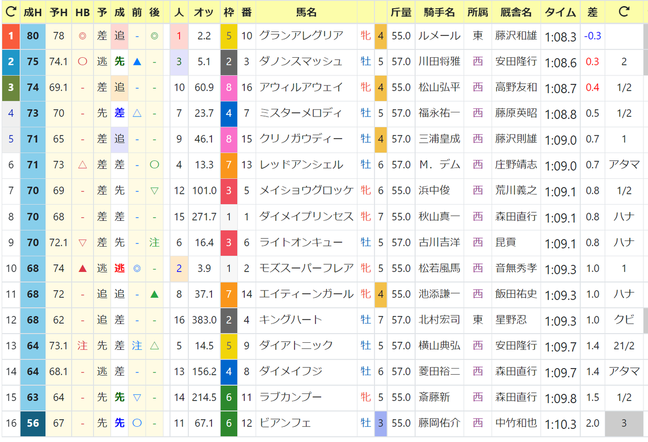Sort by 厩舎名 column header
648x442 pixels.
[516, 13]
